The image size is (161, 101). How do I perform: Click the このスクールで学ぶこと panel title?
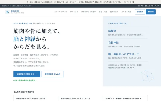coord(118,23)
